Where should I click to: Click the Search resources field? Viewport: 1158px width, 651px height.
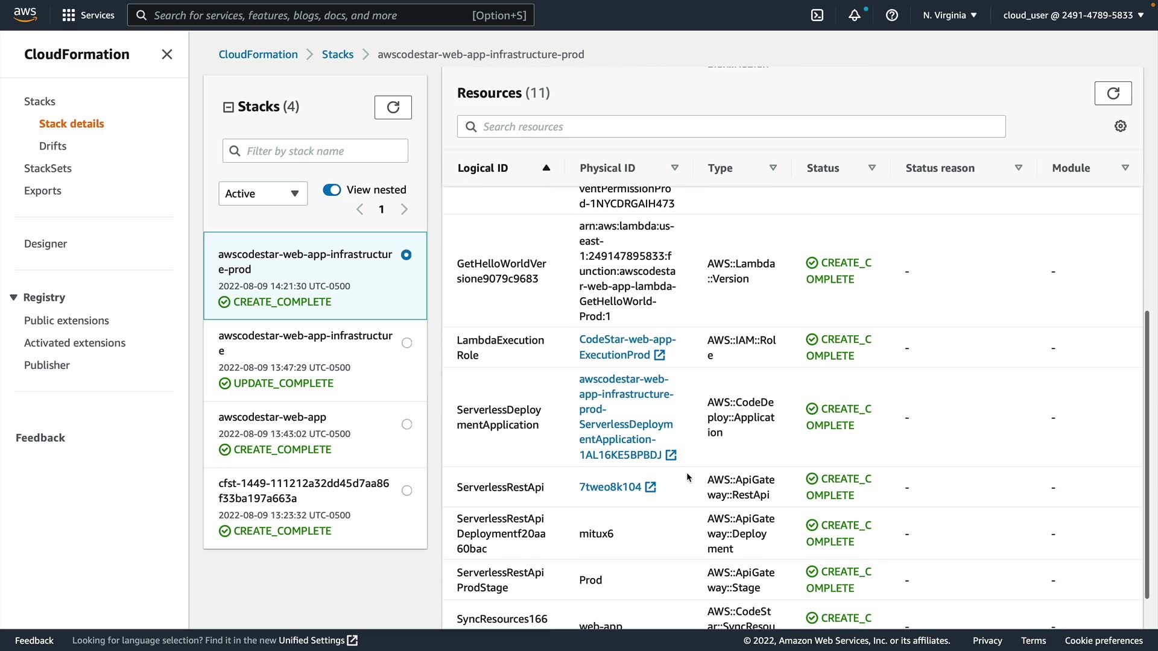point(731,127)
